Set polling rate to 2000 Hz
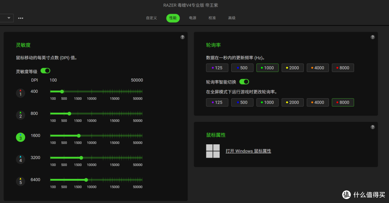Viewport: 389px width, 203px height. pos(292,68)
